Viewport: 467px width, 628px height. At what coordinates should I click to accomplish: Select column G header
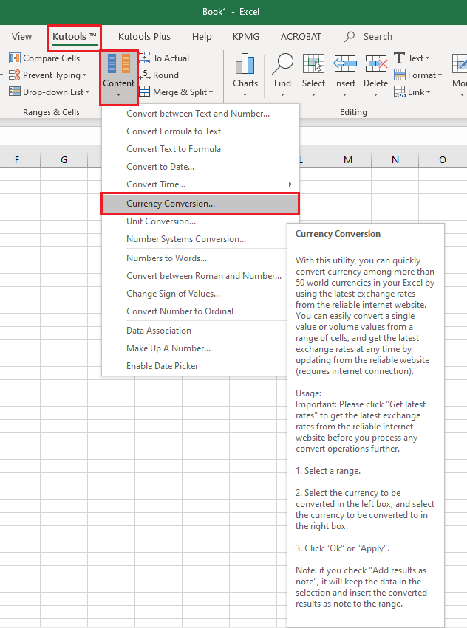64,159
